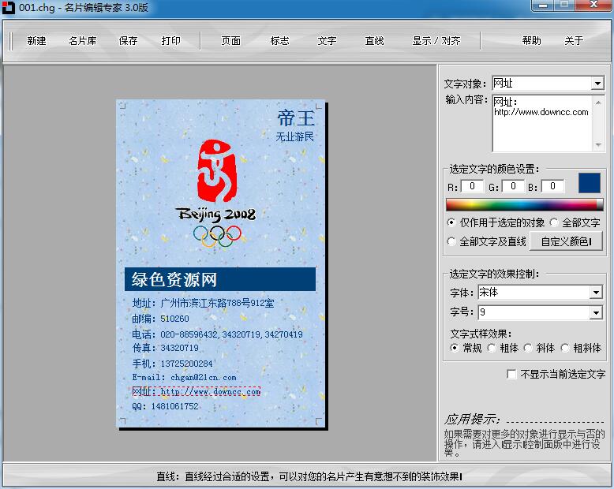
Task: Open the 名片库 card library
Action: (x=82, y=41)
